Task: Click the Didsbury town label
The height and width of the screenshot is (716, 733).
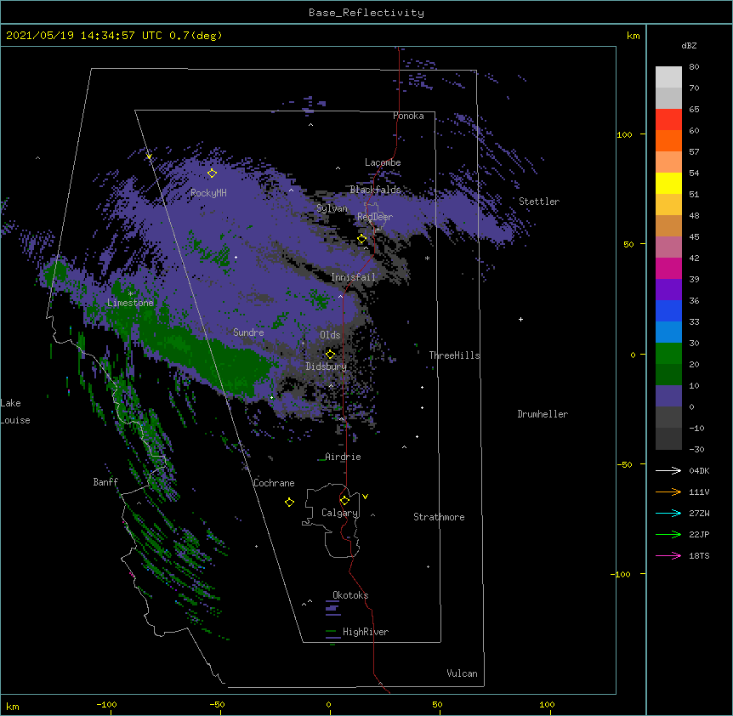Action: tap(327, 367)
